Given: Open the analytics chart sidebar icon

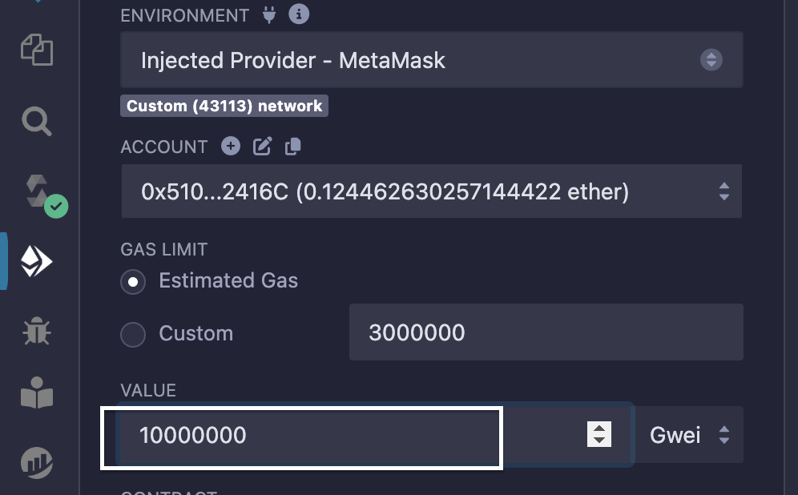Looking at the screenshot, I should pos(37,462).
